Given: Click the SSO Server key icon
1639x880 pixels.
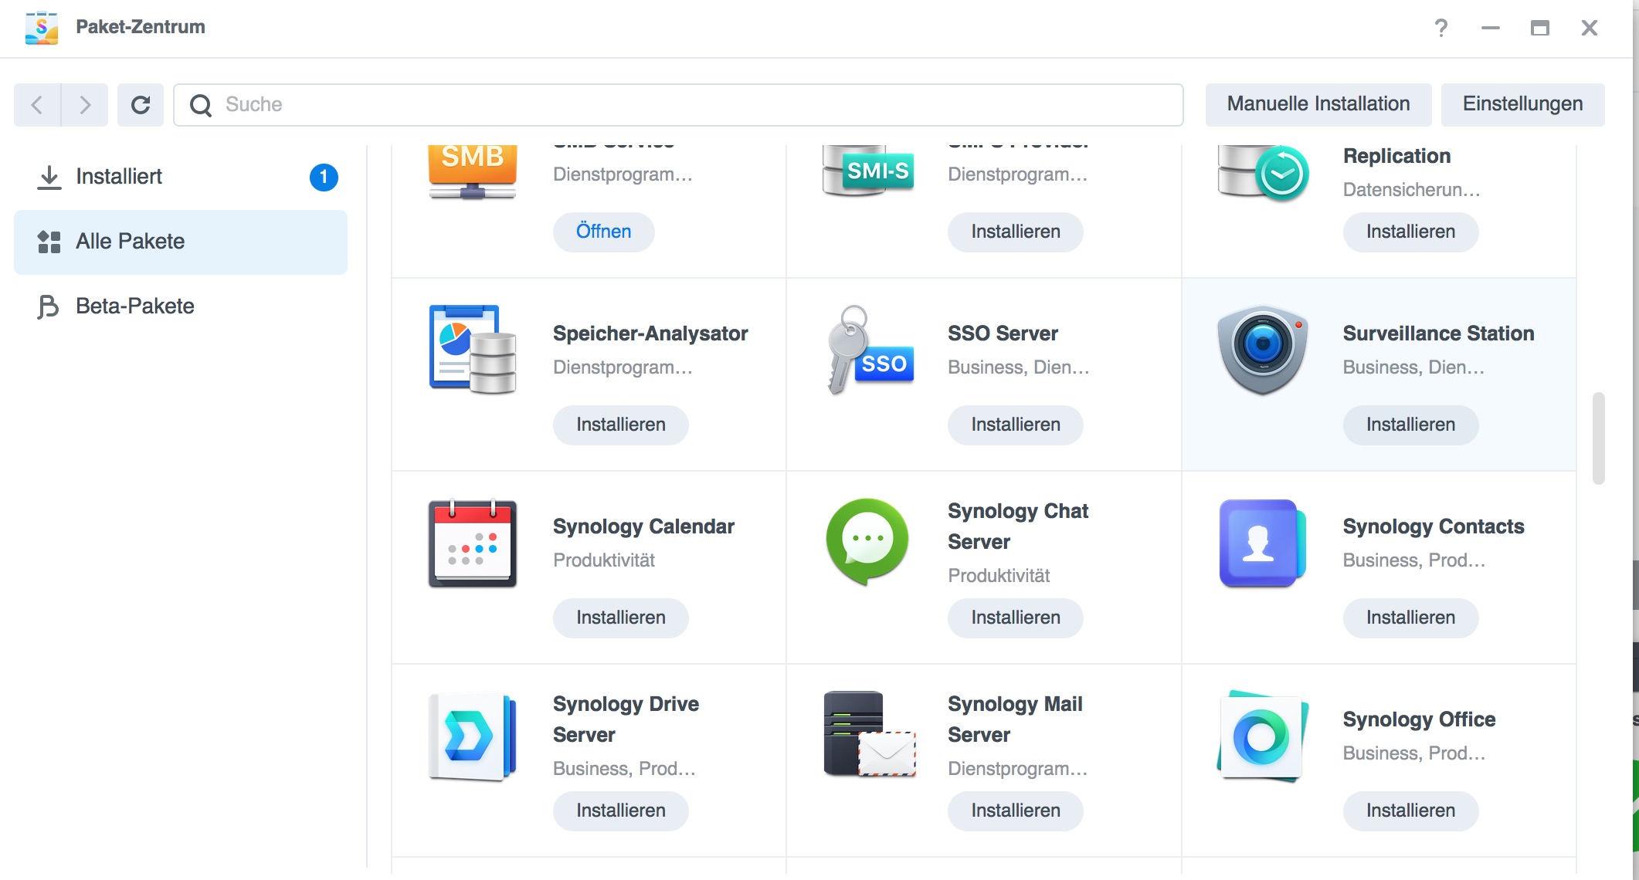Looking at the screenshot, I should click(868, 350).
